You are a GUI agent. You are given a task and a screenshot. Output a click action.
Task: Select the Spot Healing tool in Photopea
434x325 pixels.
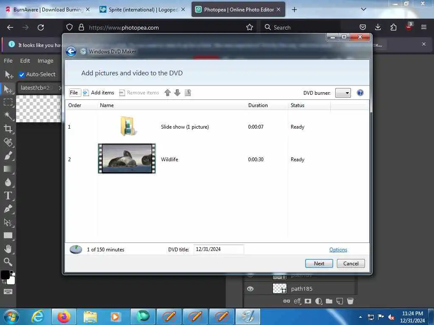pos(8,142)
